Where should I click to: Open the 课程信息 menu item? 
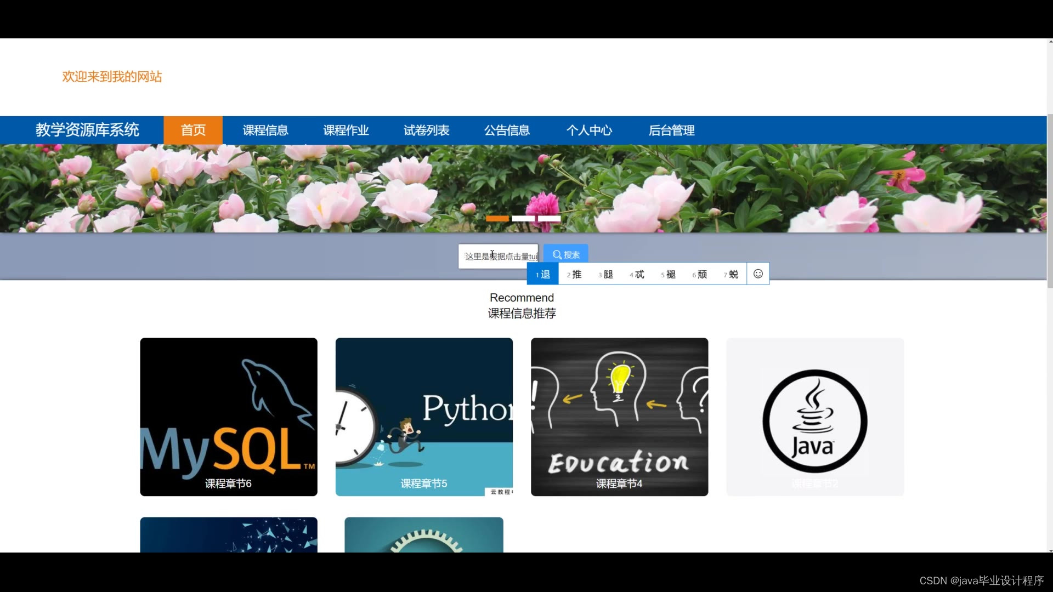(x=265, y=130)
